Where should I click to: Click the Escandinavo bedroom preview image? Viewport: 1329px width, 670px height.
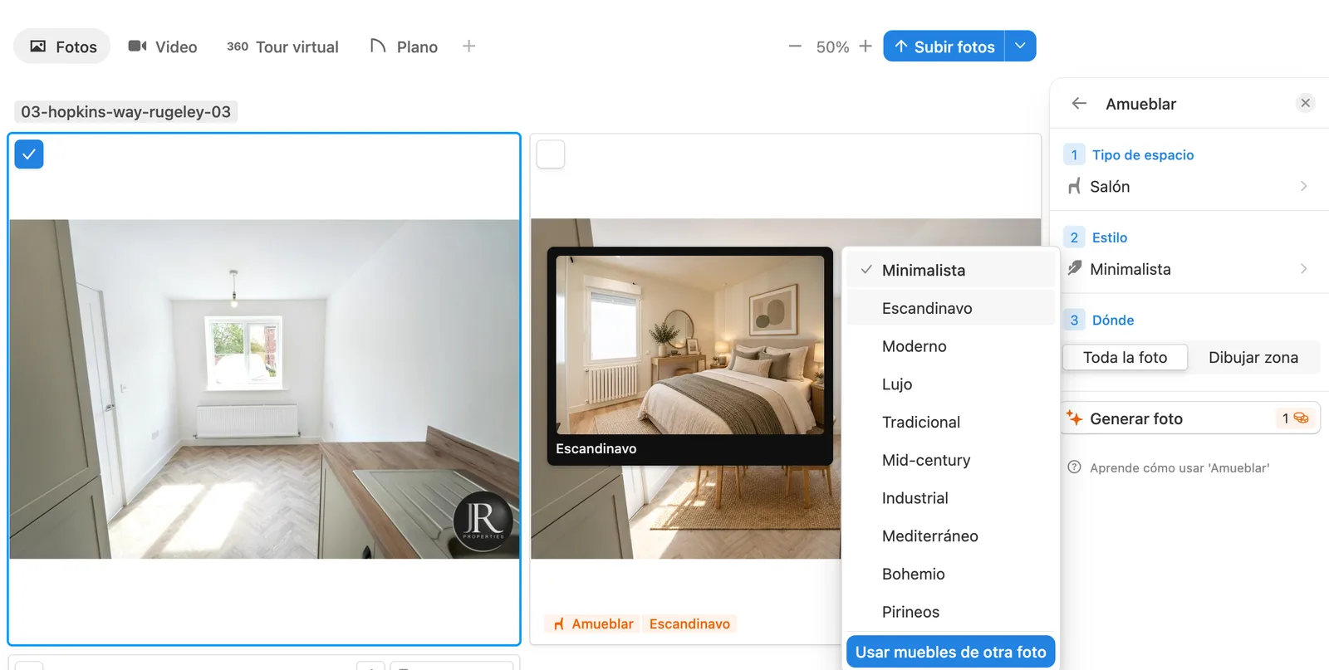click(x=690, y=345)
